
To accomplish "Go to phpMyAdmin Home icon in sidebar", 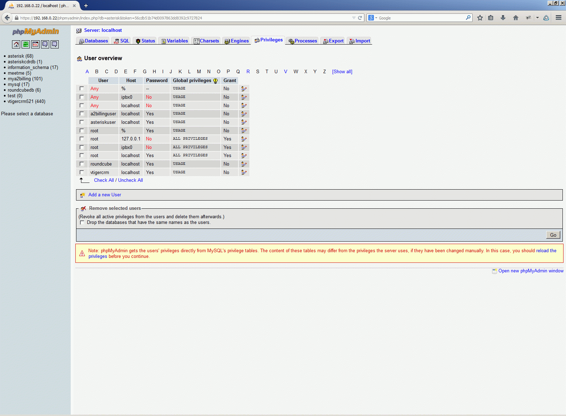I will click(16, 44).
